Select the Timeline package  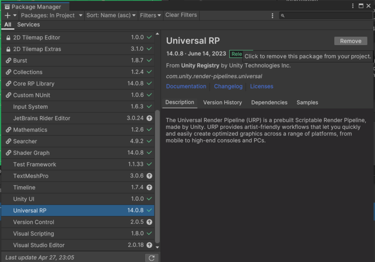(x=78, y=187)
